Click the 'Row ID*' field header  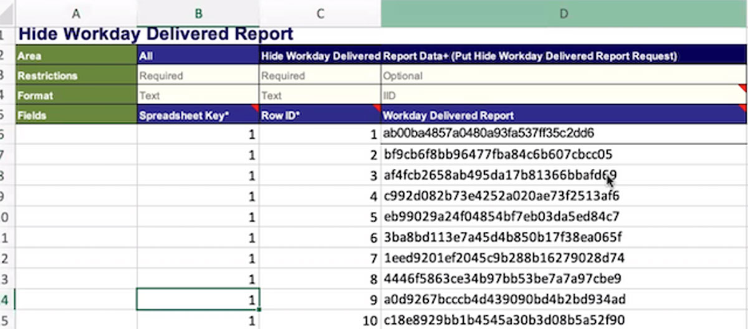point(320,115)
